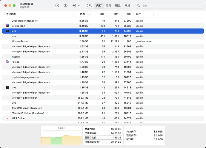Click terminal icon of java PID 14296
206x148 pixels.
[7, 31]
